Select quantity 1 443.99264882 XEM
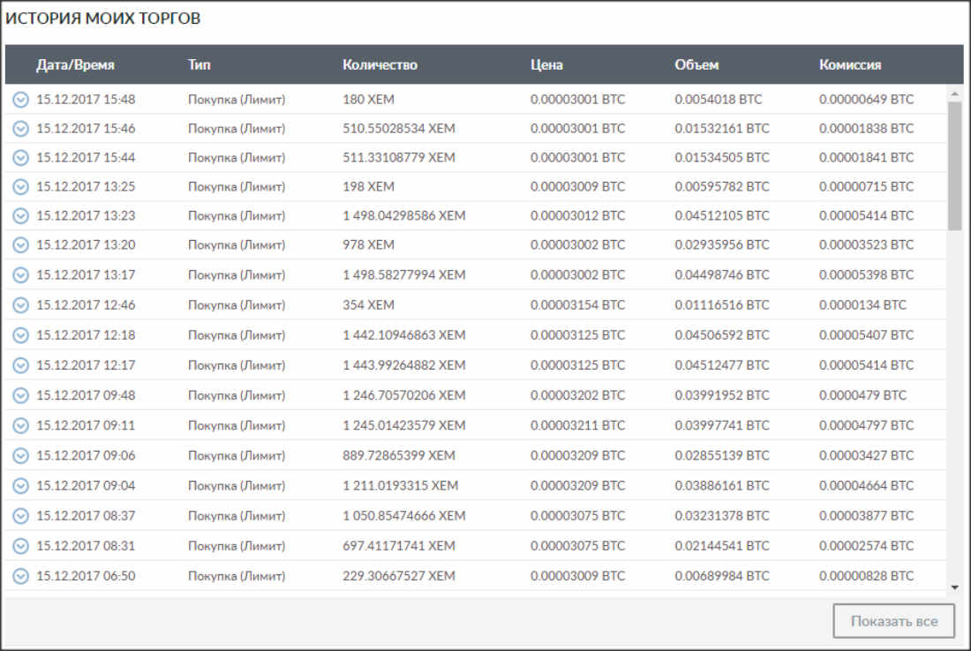Viewport: 971px width, 651px height. pos(403,366)
